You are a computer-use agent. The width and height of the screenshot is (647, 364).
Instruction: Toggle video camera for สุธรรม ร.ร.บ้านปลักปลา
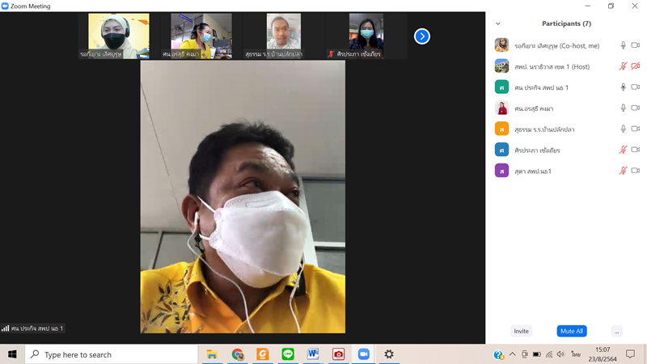tap(636, 129)
